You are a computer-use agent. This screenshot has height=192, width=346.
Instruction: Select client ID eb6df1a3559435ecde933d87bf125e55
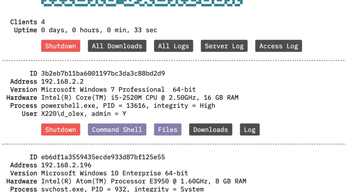103,157
